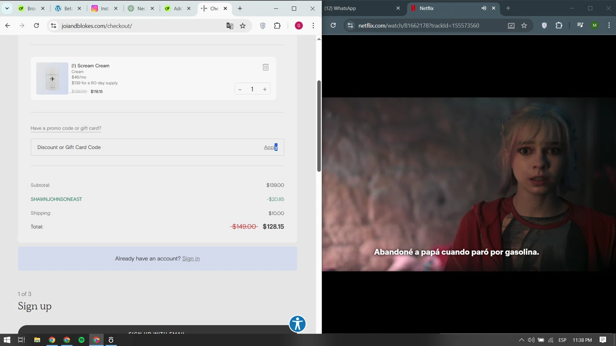
Task: Mute the Netflix tab audio icon
Action: [484, 8]
